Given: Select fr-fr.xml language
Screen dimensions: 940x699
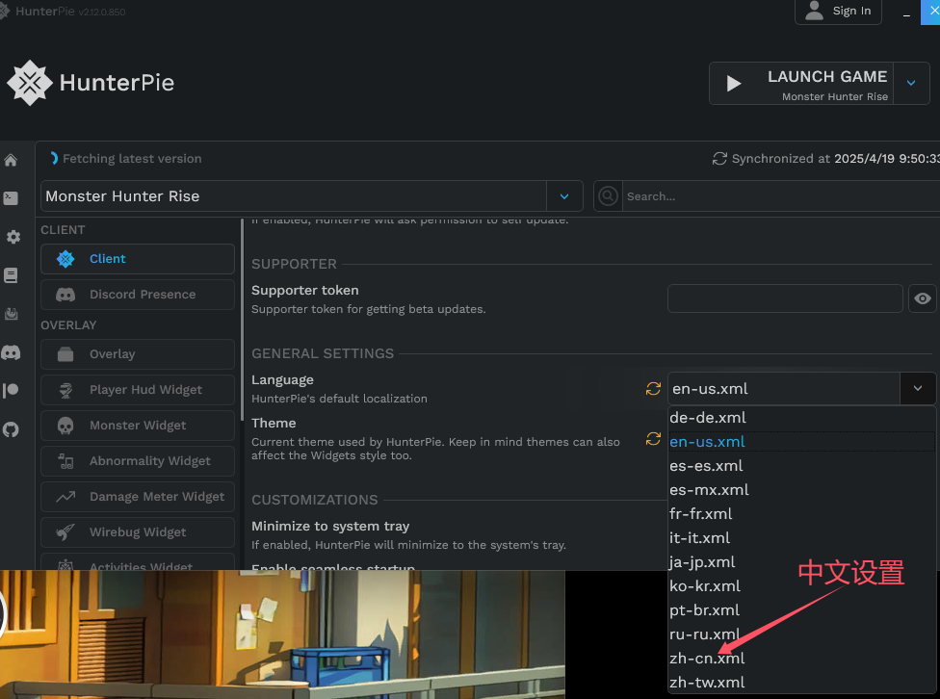Looking at the screenshot, I should (x=801, y=514).
